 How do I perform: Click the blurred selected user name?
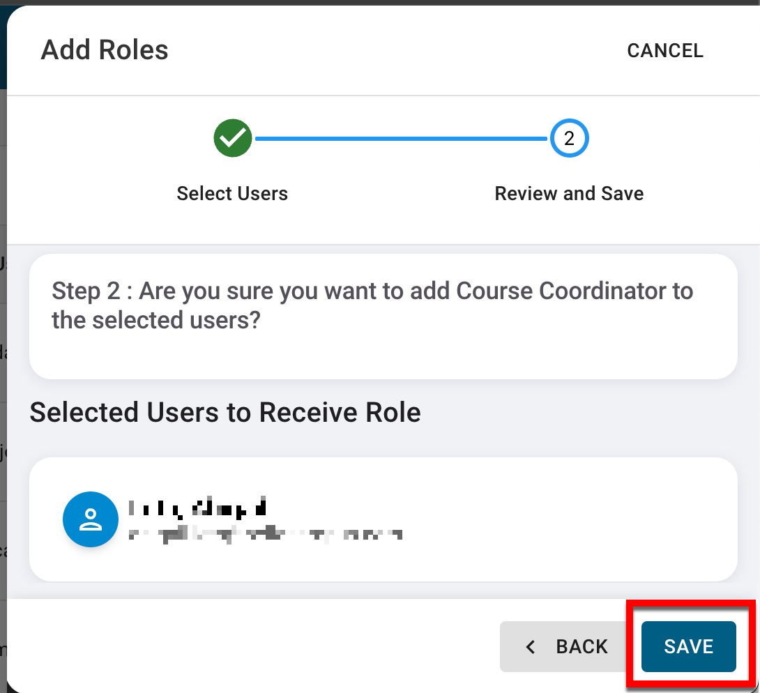point(199,508)
